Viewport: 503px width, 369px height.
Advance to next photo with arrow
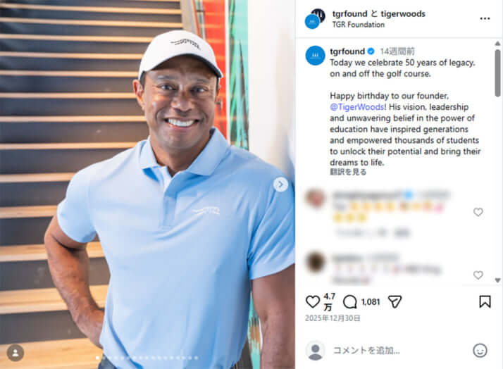click(x=280, y=184)
